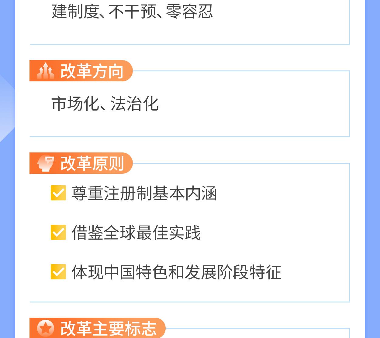Click the blue right margin of the page
Screen dimensions: 380x338
click(x=372, y=169)
